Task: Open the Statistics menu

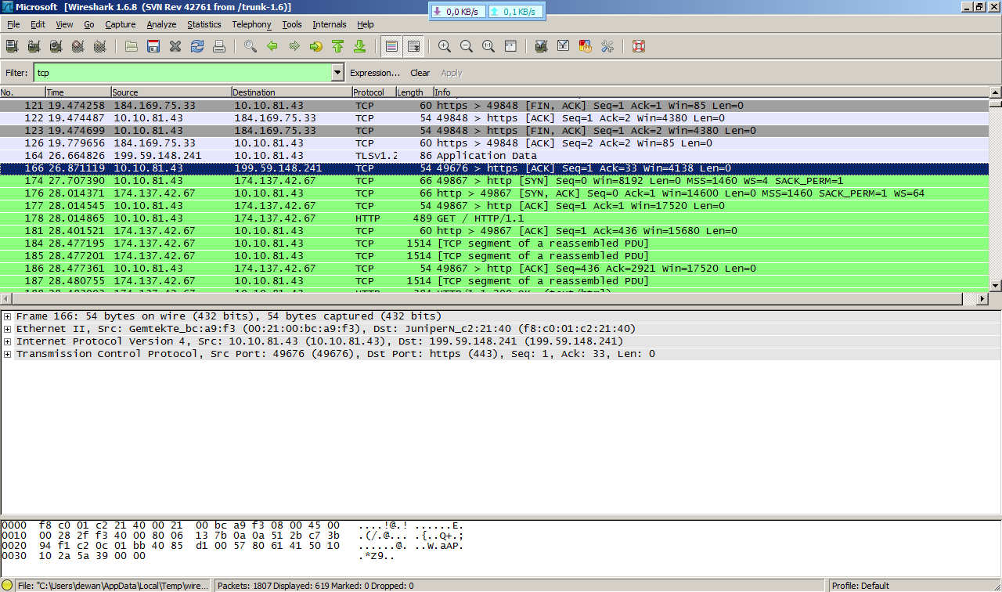Action: [204, 24]
